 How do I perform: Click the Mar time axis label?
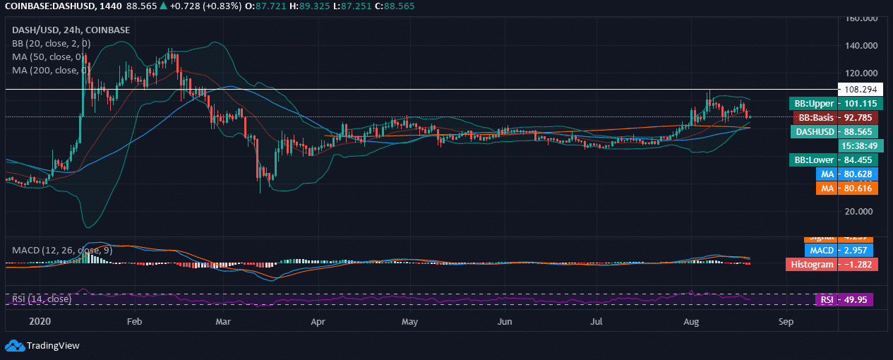tap(224, 321)
